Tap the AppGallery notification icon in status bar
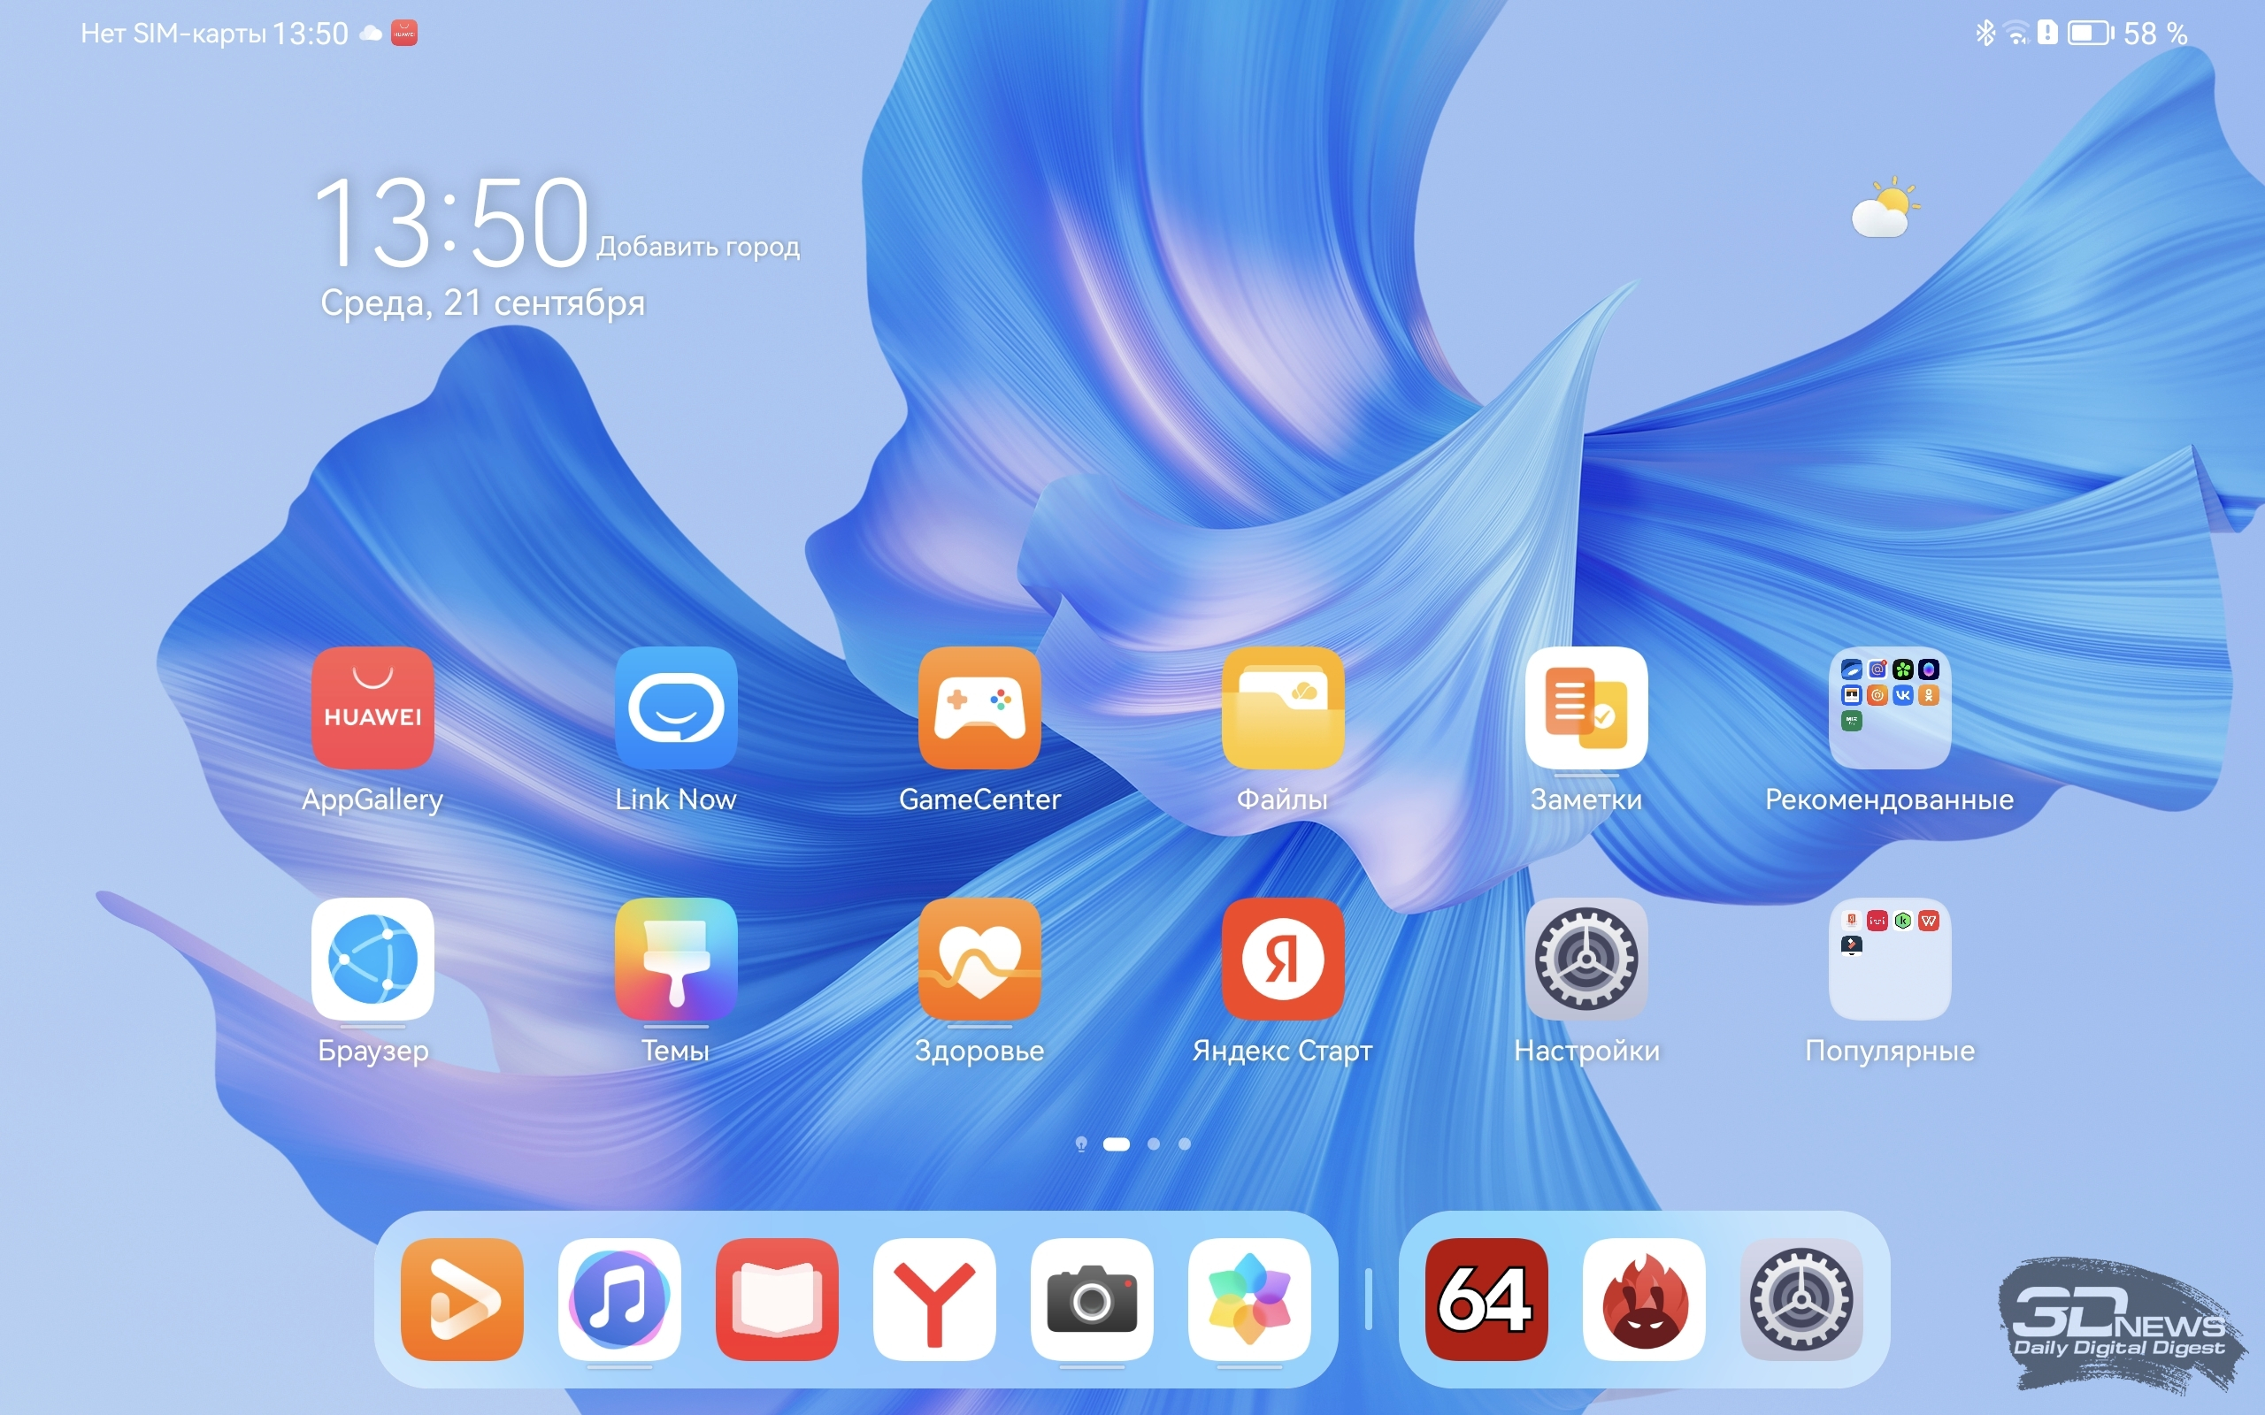 click(x=403, y=34)
